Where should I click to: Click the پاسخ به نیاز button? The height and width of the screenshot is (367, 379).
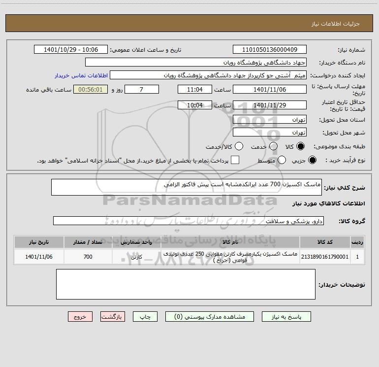pos(286,317)
